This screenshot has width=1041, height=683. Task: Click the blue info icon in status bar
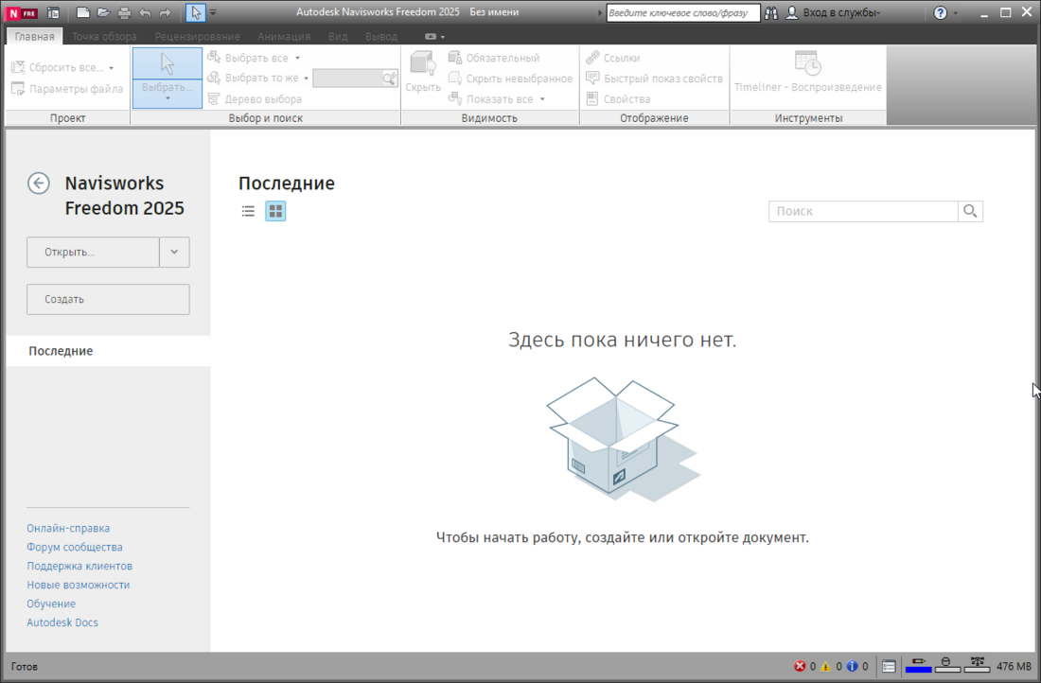tap(853, 666)
